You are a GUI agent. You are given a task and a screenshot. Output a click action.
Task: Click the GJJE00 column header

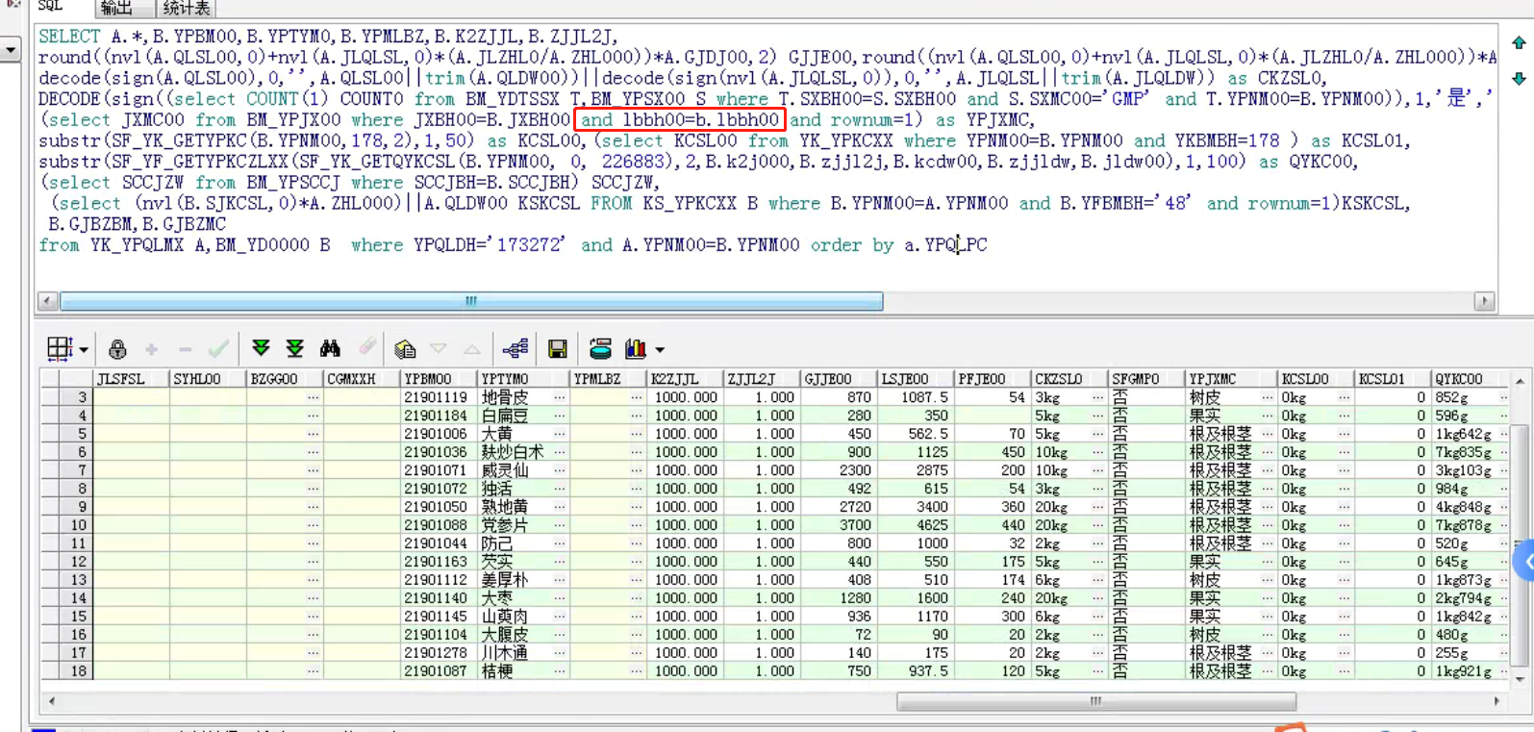(x=828, y=379)
